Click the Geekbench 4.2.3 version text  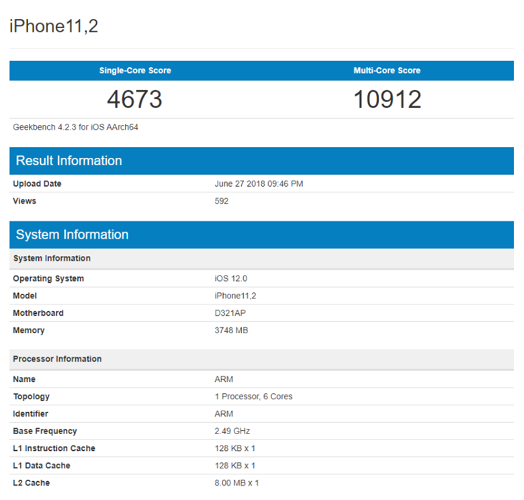click(75, 127)
